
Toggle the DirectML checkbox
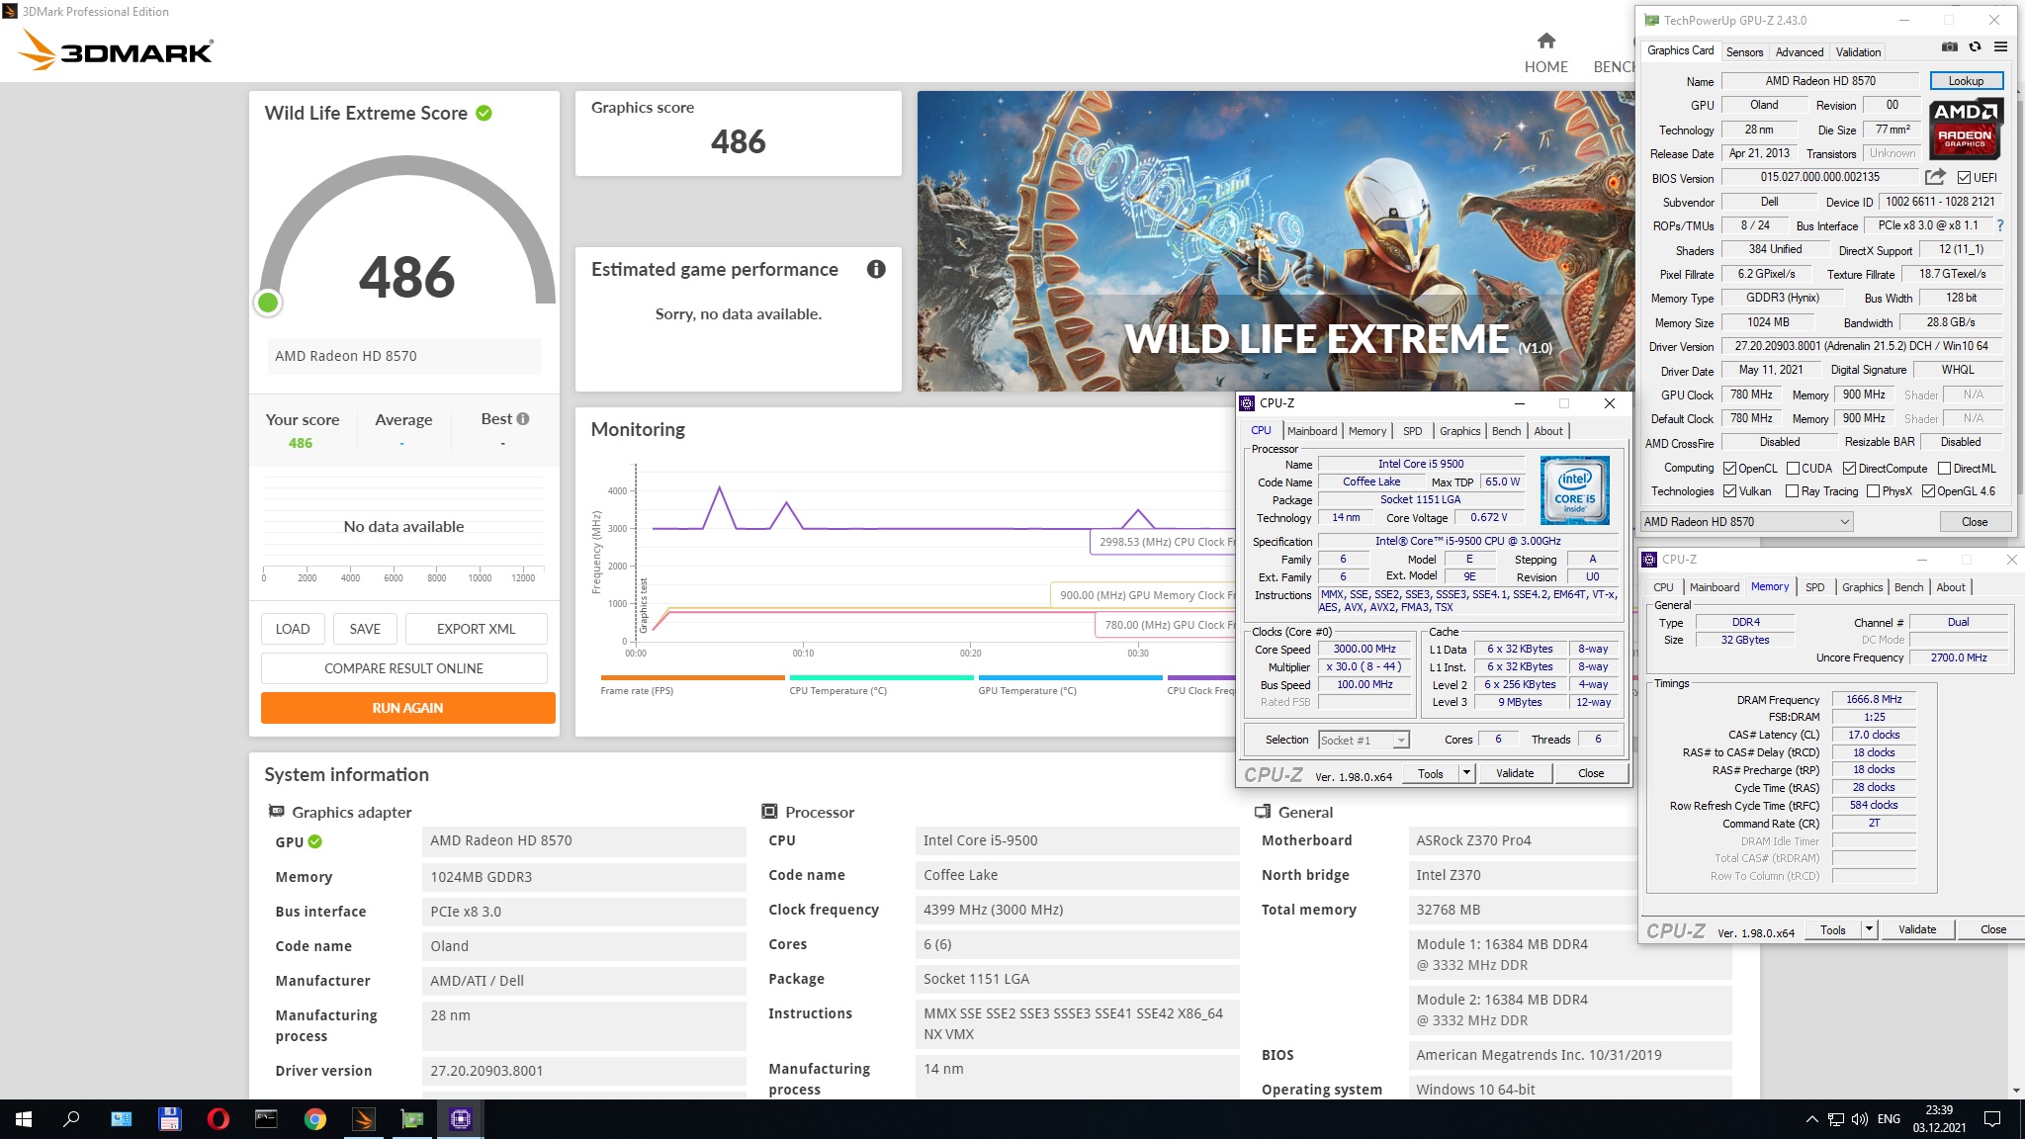coord(1944,469)
